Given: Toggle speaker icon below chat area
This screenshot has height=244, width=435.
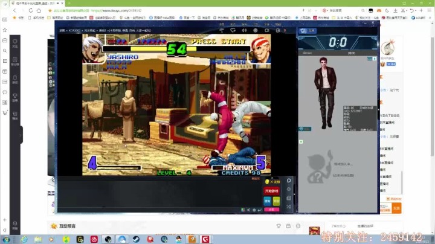Looking at the screenshot, I should [248, 210].
